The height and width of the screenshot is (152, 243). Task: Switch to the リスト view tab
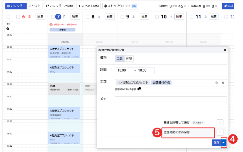tap(35, 6)
